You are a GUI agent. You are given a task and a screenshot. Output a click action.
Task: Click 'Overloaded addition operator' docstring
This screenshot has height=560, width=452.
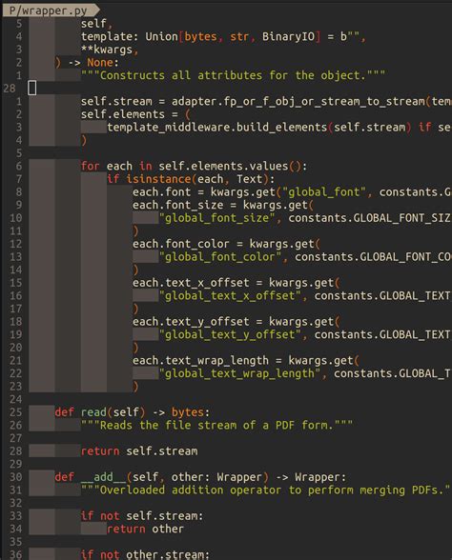point(265,490)
